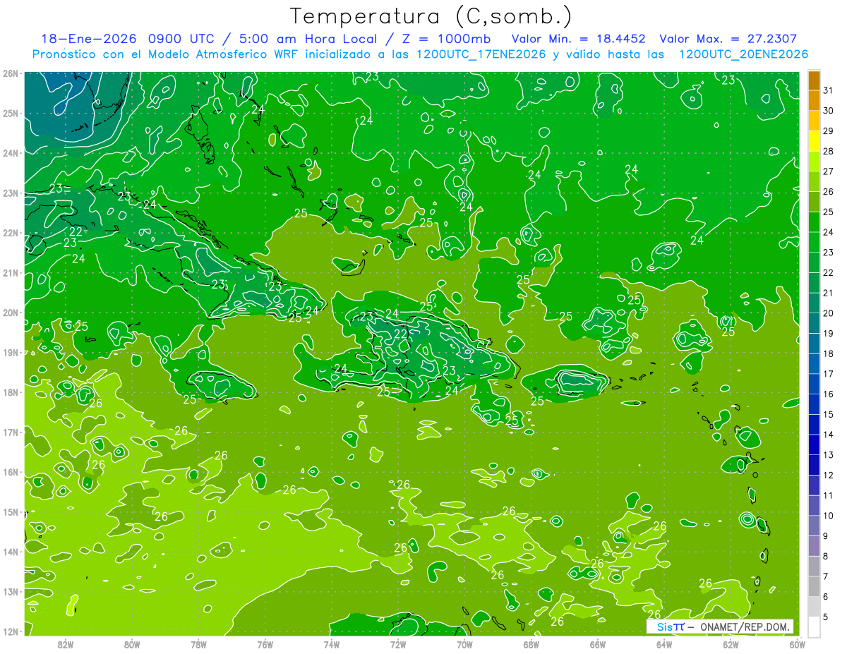Click the white swatch at bottom of color scale

[x=814, y=626]
